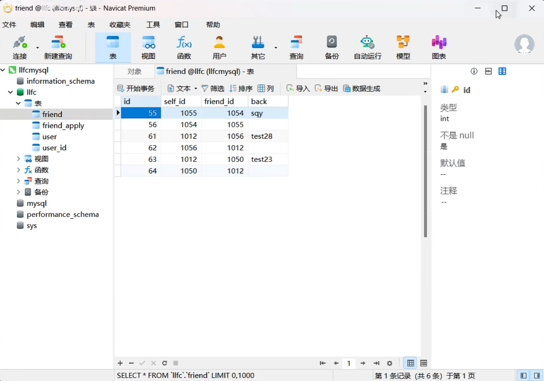
Task: Add a new record with plus
Action: [120, 363]
